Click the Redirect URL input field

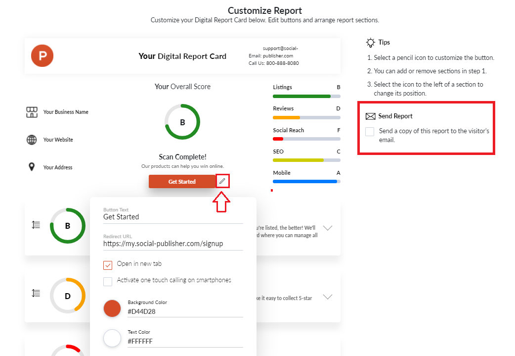[x=173, y=244]
